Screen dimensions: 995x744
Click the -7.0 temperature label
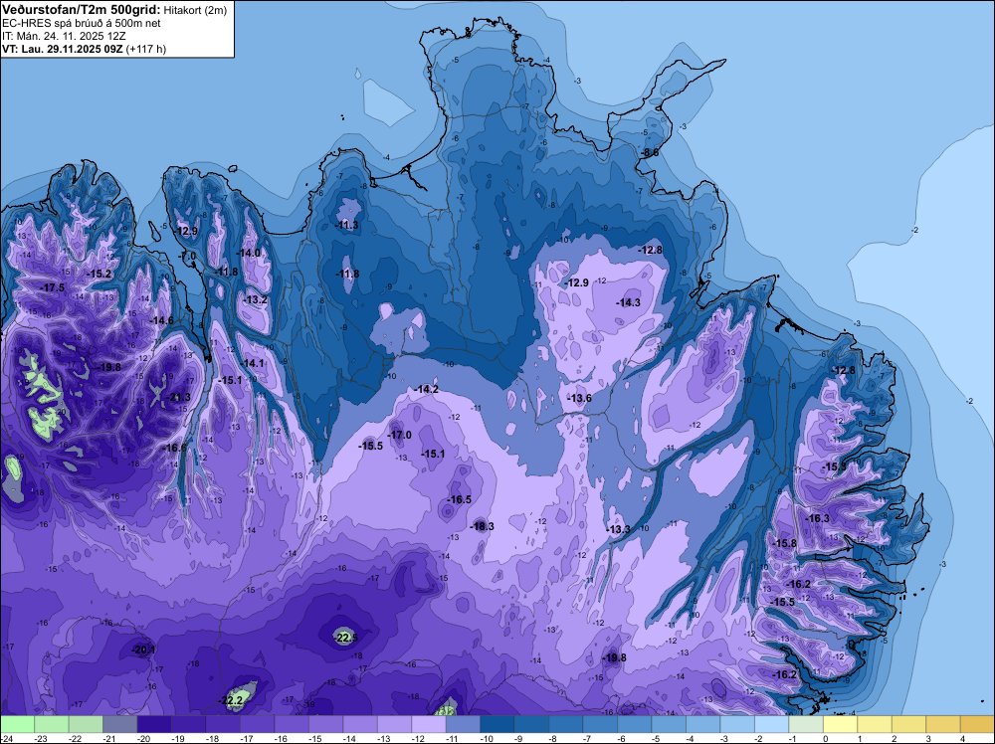coord(187,256)
